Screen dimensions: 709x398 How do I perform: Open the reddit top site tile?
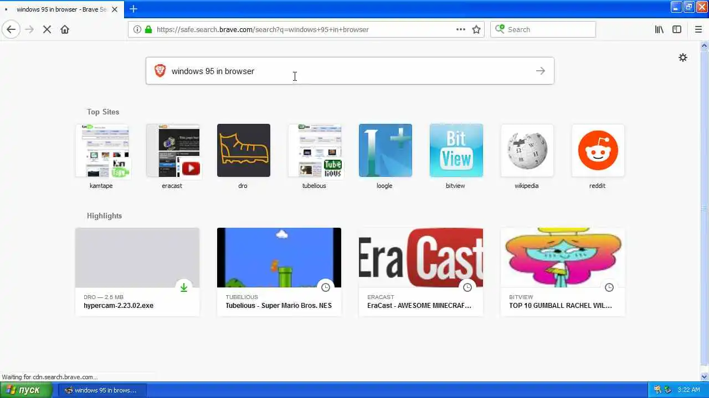[x=598, y=150]
